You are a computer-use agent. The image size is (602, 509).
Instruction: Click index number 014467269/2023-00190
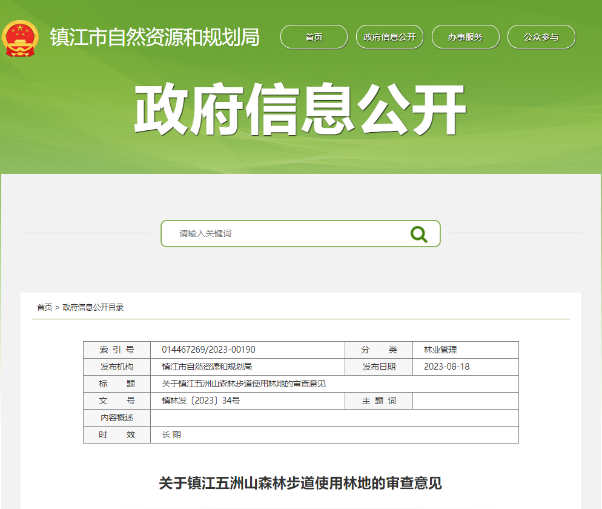[x=208, y=350]
